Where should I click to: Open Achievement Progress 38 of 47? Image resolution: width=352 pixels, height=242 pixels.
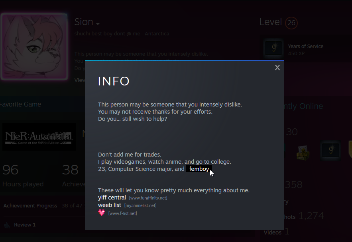point(43,206)
